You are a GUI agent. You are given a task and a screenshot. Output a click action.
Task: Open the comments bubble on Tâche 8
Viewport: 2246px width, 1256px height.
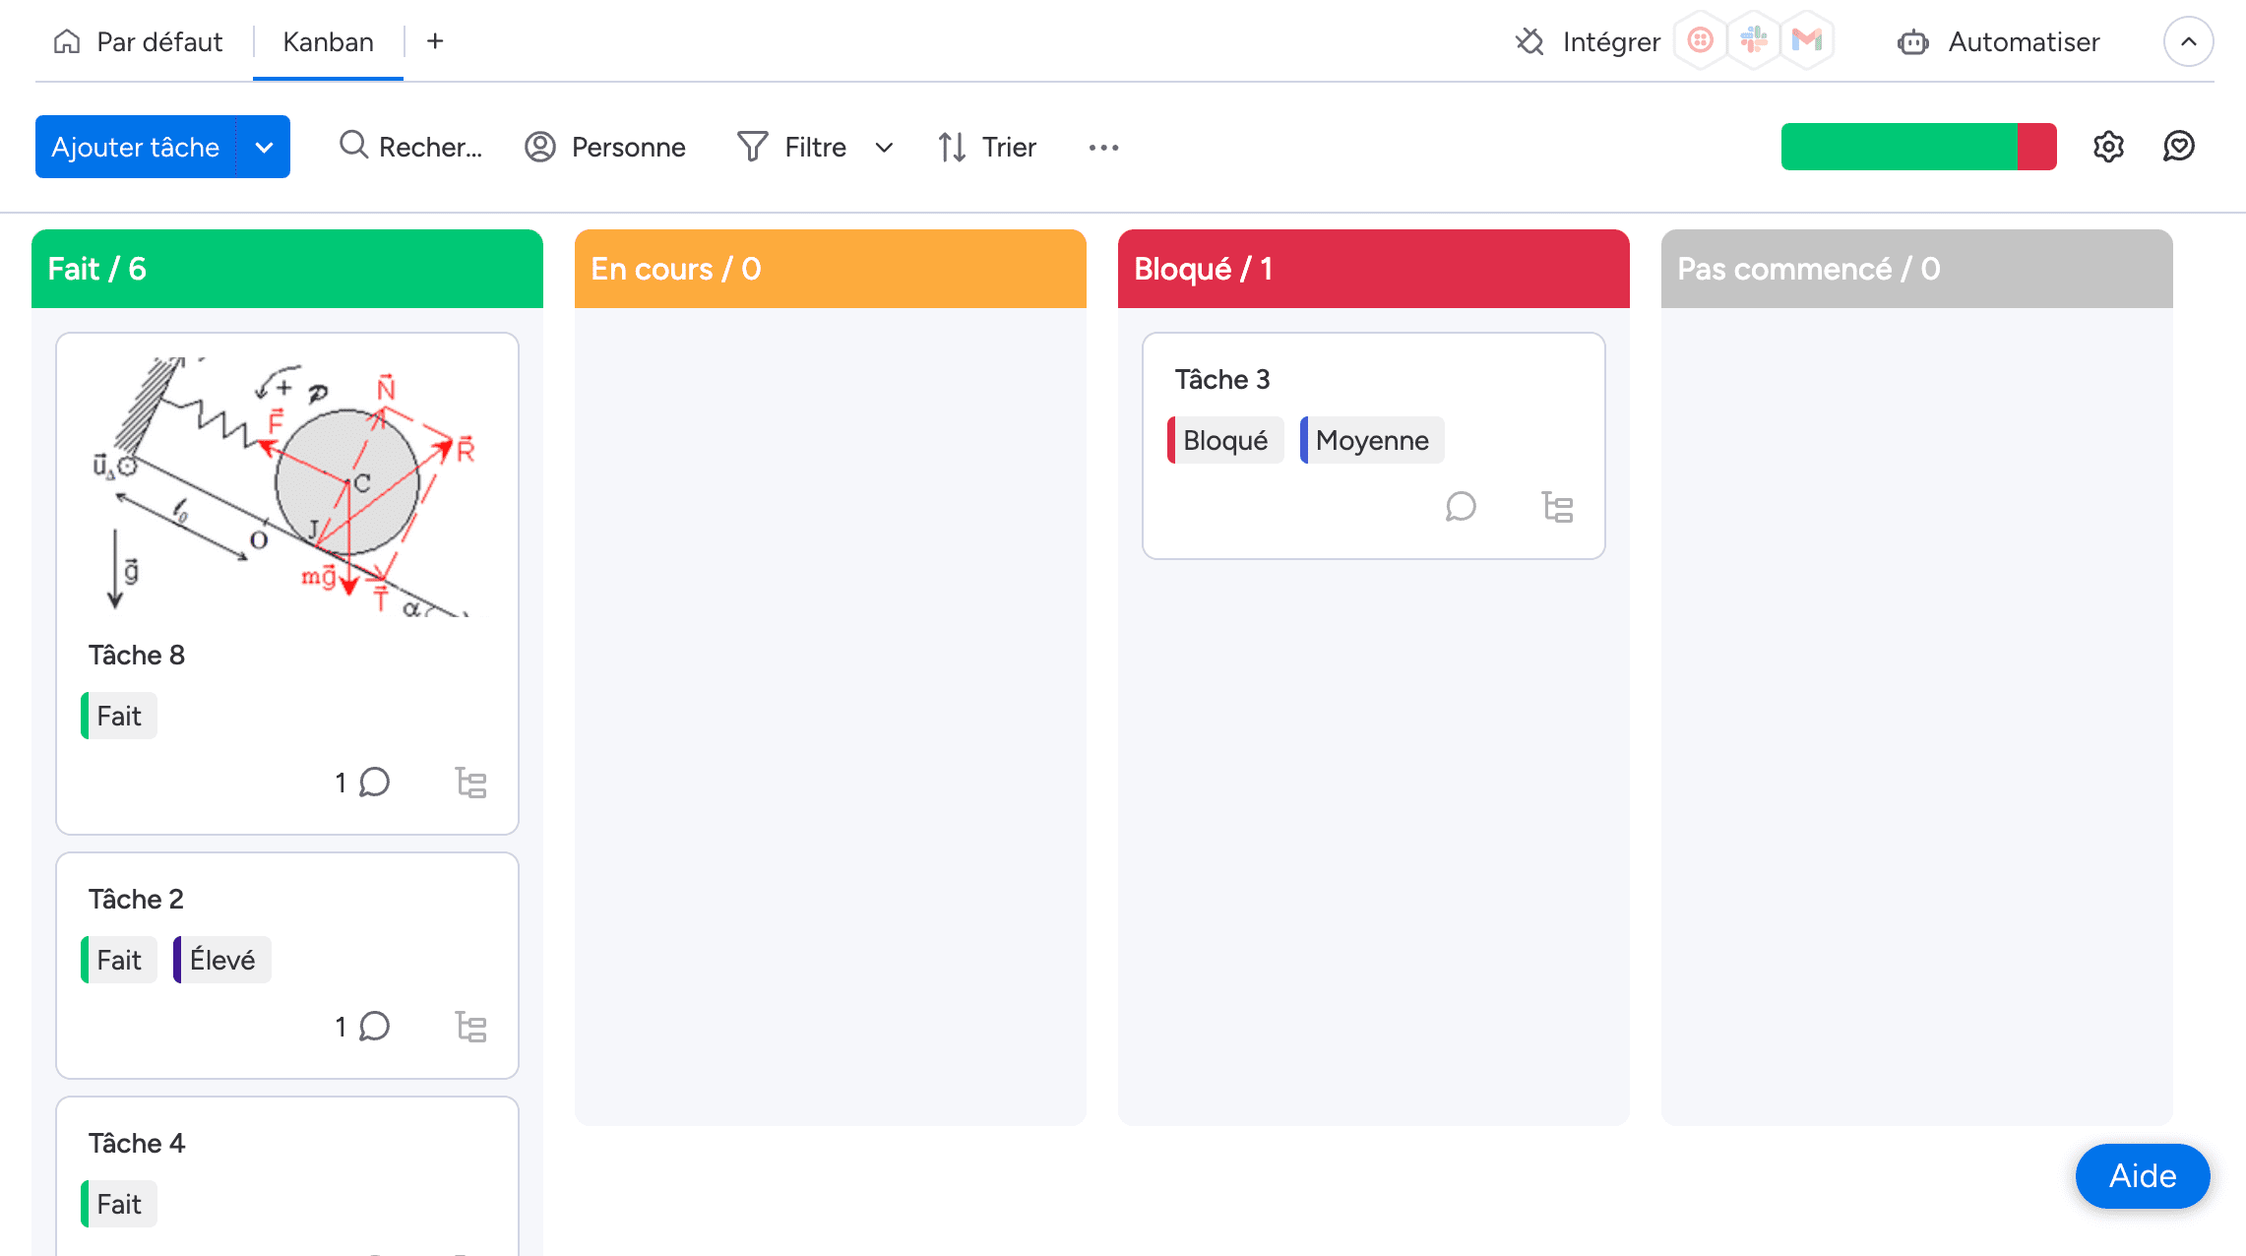pos(374,783)
